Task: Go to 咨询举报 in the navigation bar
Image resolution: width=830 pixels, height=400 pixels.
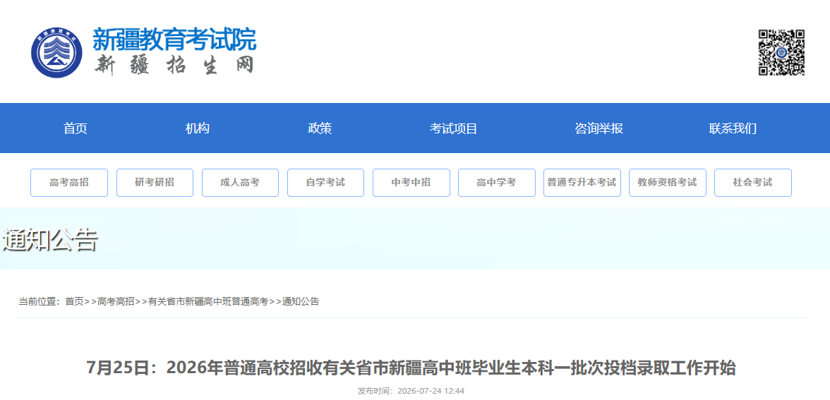Action: pos(599,128)
